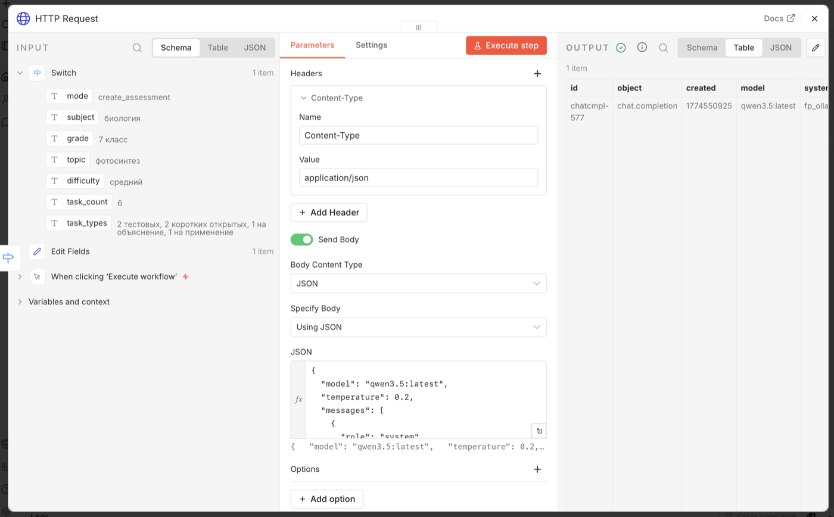Open the output info icon
Image resolution: width=834 pixels, height=517 pixels.
tap(642, 47)
